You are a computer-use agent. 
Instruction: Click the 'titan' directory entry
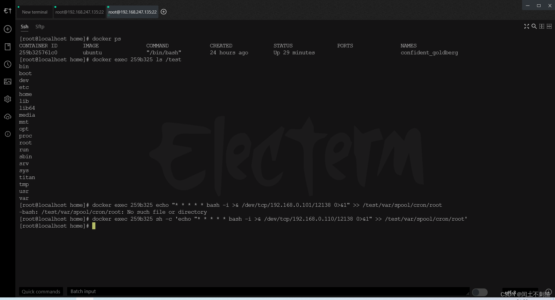27,177
